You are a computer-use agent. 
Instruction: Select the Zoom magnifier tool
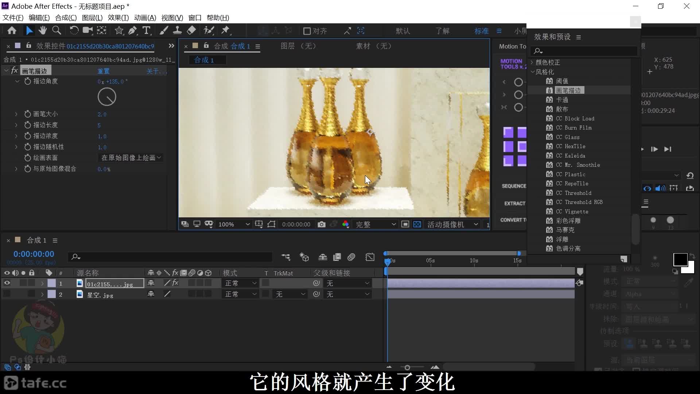(x=57, y=31)
